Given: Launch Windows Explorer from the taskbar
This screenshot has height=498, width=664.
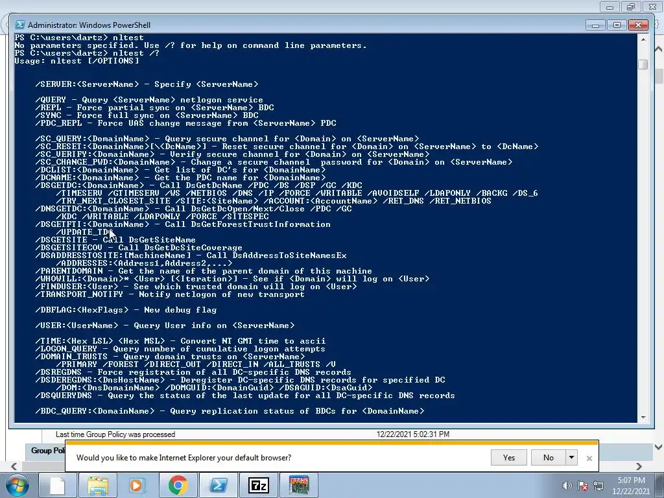Looking at the screenshot, I should pos(97,485).
